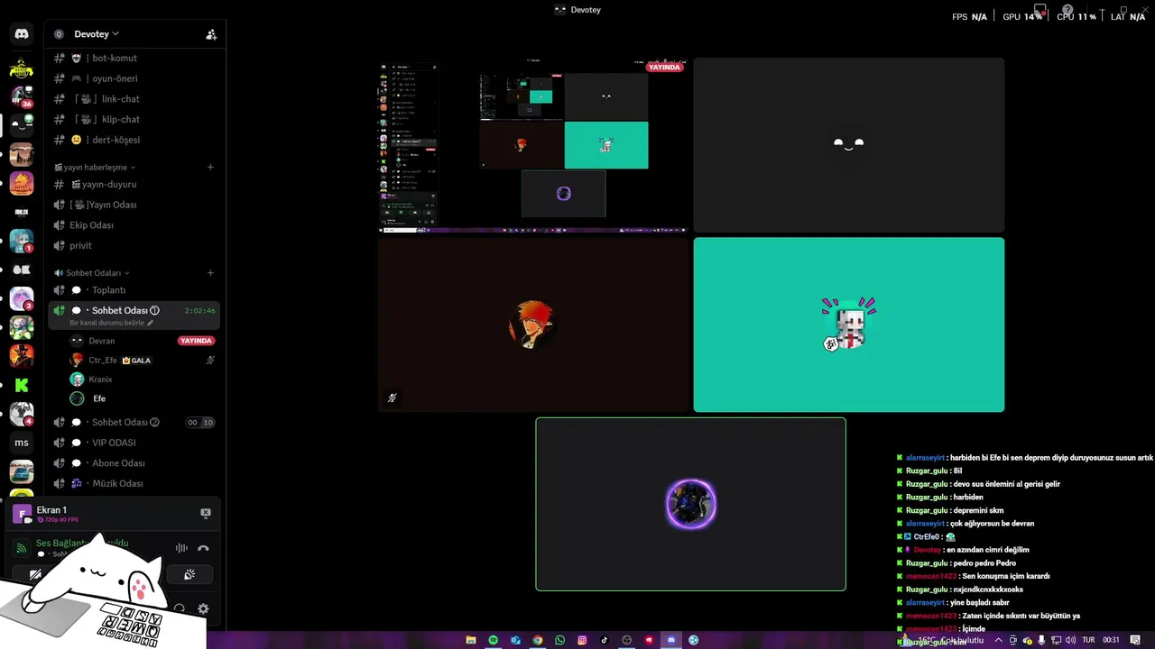Collapse the 'yayın haberleşme' category

(95, 167)
